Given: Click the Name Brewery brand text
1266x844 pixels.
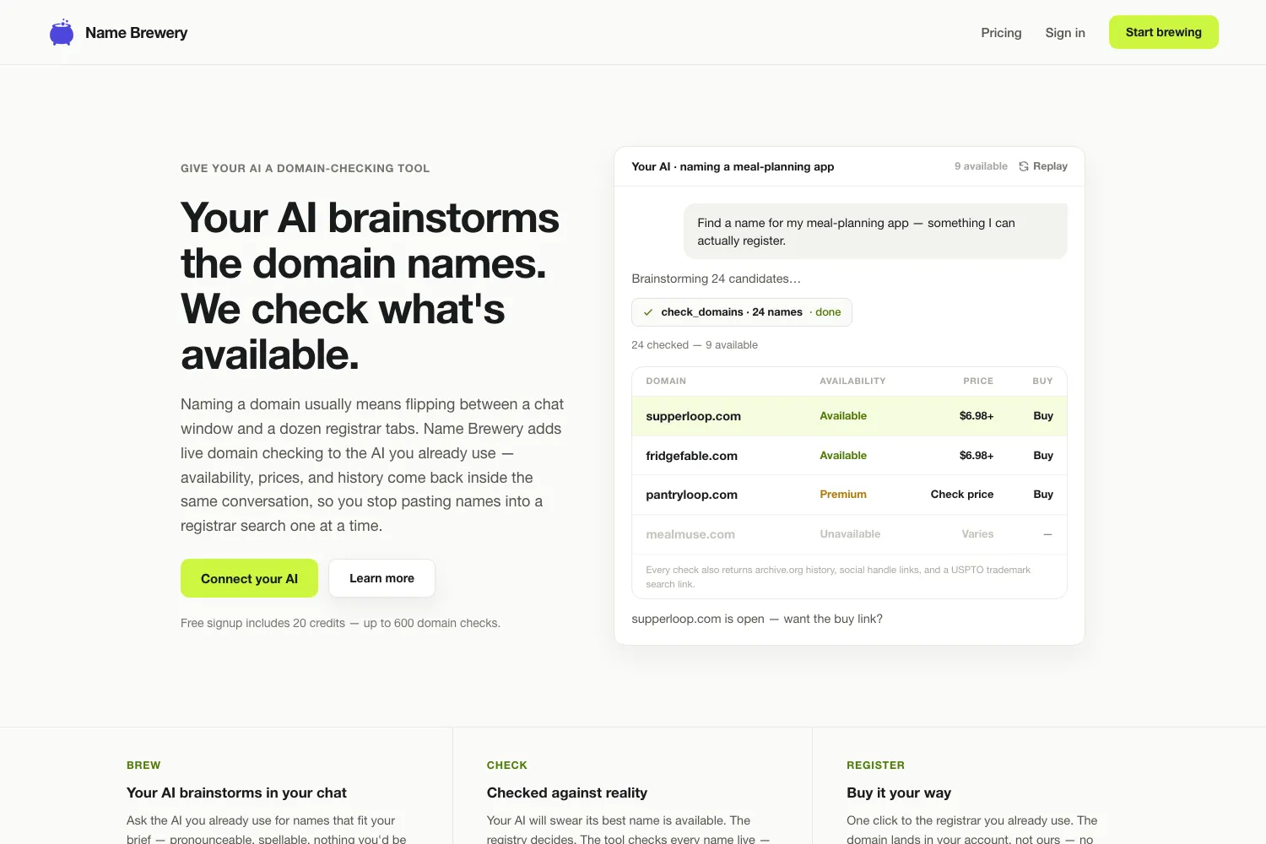Looking at the screenshot, I should (136, 33).
